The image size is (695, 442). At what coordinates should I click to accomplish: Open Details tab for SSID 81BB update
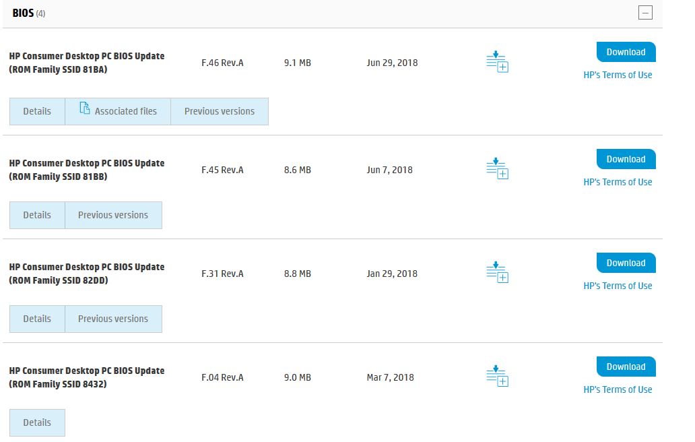point(37,215)
